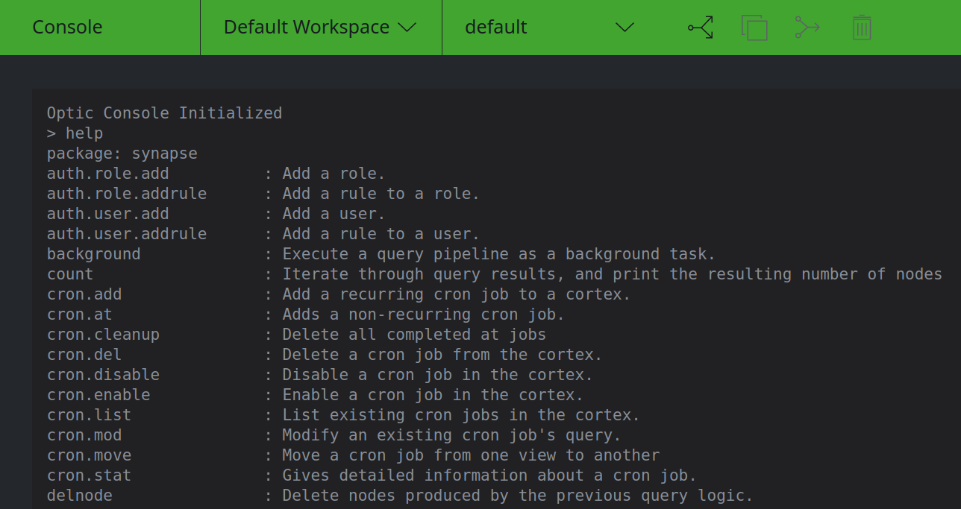This screenshot has width=961, height=509.
Task: Click the delnode command entry
Action: click(79, 496)
